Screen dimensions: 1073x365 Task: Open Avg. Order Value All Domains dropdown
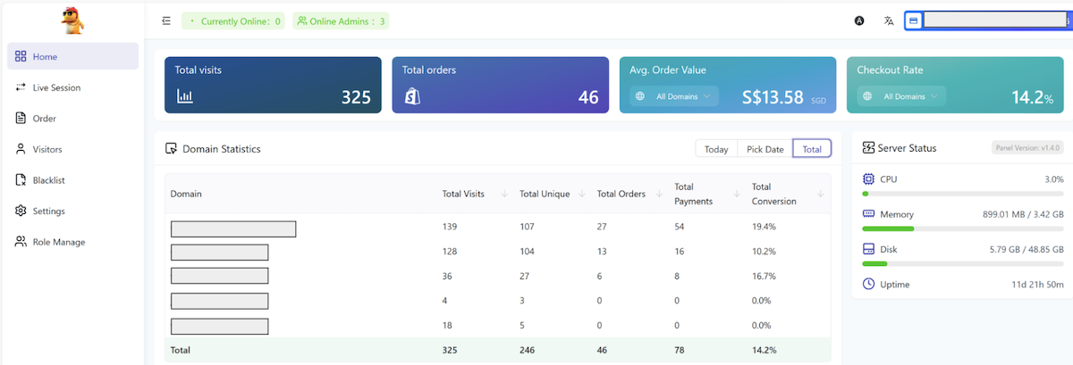pyautogui.click(x=673, y=96)
